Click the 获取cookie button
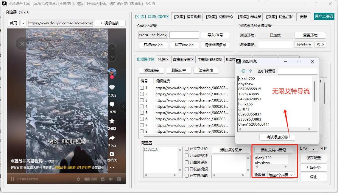The width and height of the screenshot is (338, 193). [153, 44]
